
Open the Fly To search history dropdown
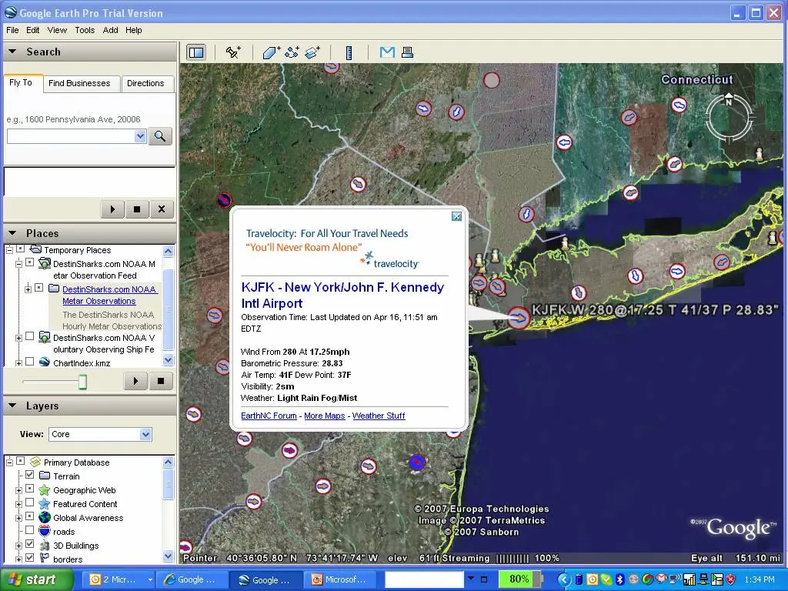click(140, 136)
